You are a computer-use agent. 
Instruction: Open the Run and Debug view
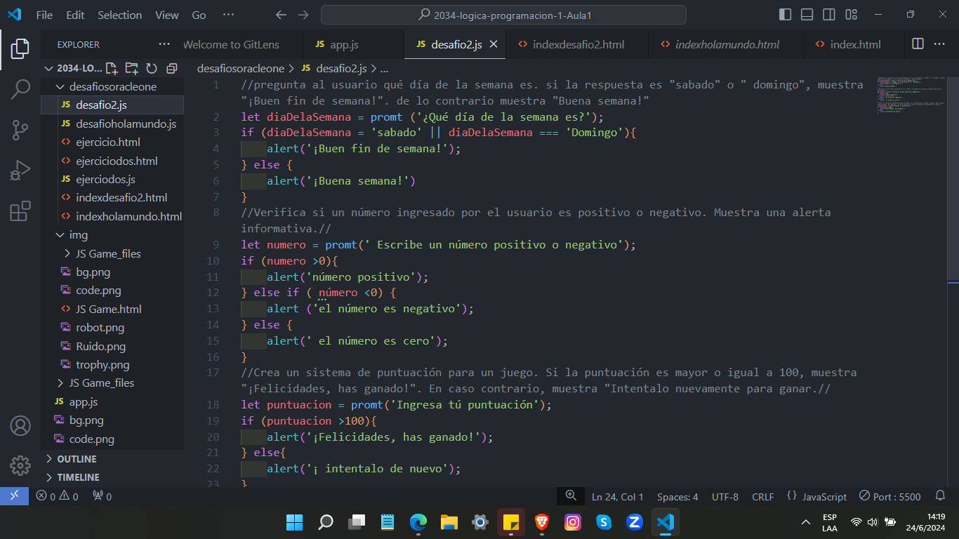20,171
